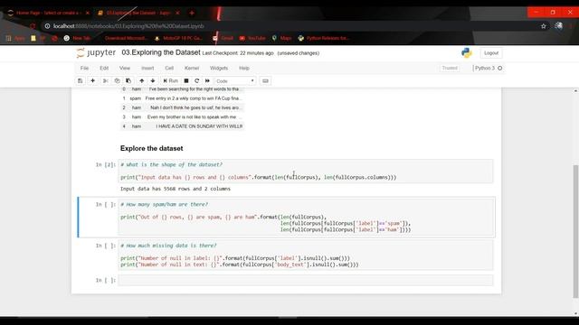Move selected cell up with arrow icon
The image size is (579, 325).
tap(141, 80)
